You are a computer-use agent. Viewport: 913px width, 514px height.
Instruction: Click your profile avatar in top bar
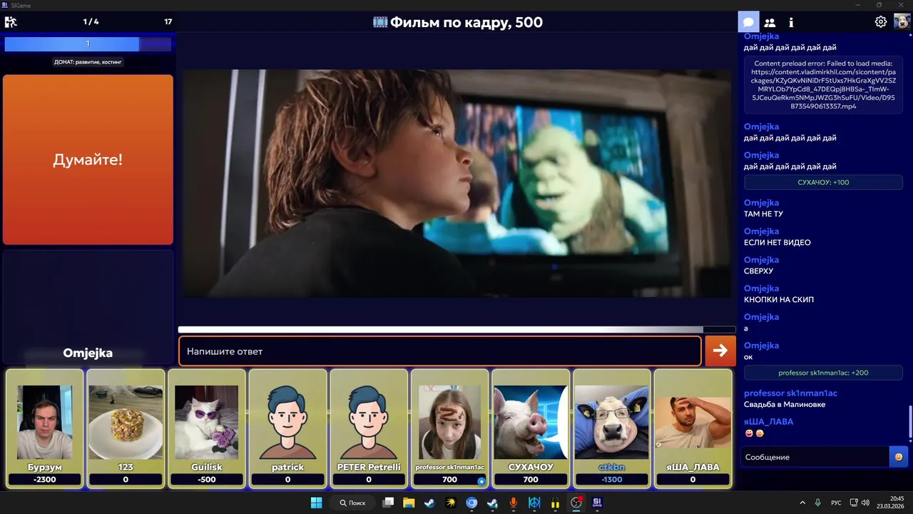coord(902,22)
